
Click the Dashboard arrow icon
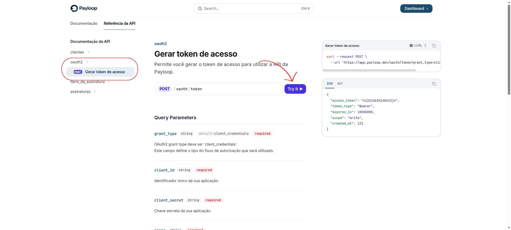tap(427, 9)
